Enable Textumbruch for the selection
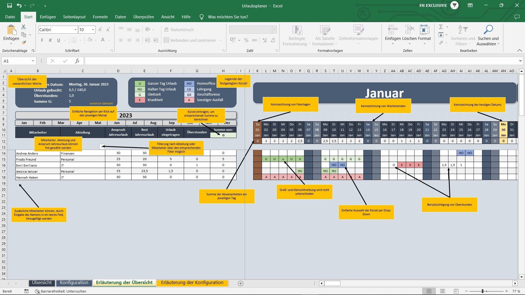 pos(179,29)
